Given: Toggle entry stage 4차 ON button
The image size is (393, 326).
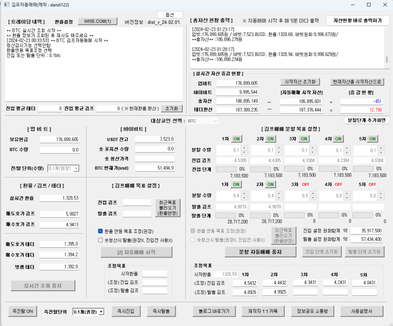Looking at the screenshot, I should point(339,139).
